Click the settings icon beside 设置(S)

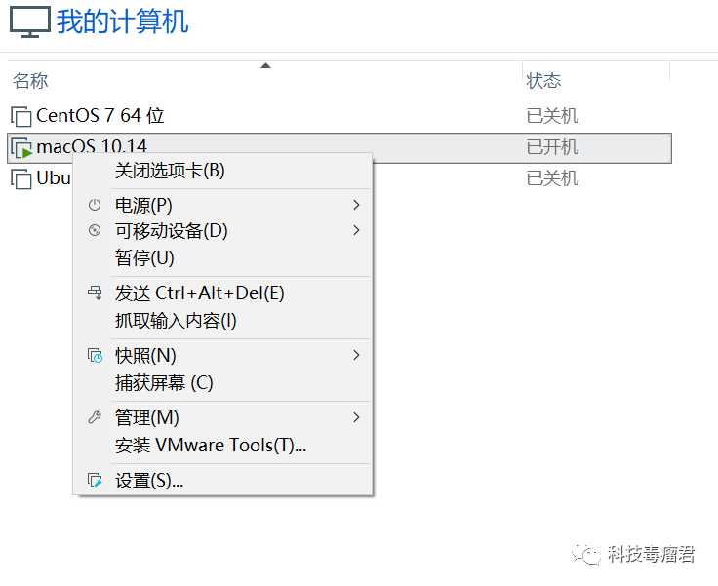coord(95,480)
